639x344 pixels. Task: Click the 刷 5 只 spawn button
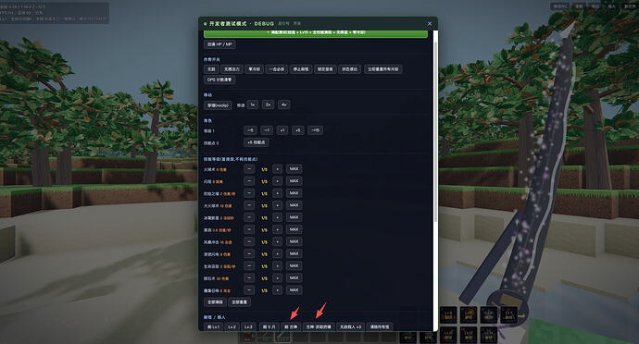click(269, 327)
